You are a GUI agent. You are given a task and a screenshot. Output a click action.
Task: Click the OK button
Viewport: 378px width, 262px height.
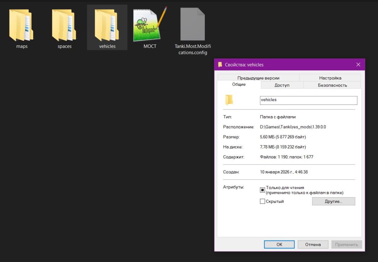[x=279, y=244]
